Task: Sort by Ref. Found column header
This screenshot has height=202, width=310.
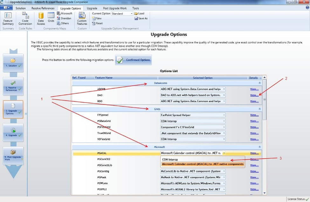Action: coord(83,78)
